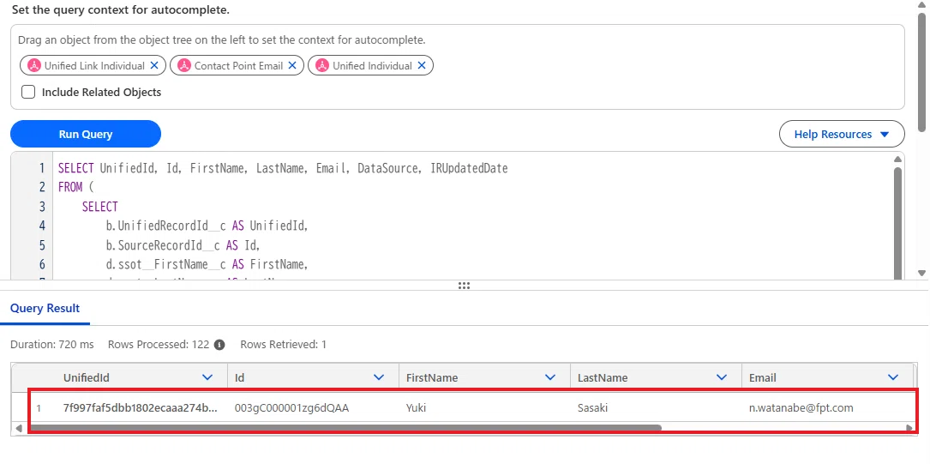Click the Contact Point Email object icon
Screen dimensions: 930x464
[x=184, y=66]
